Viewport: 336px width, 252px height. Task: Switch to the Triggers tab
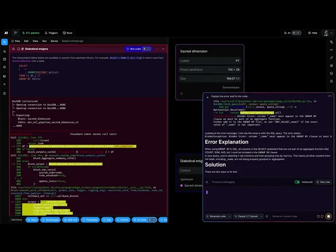point(51,33)
